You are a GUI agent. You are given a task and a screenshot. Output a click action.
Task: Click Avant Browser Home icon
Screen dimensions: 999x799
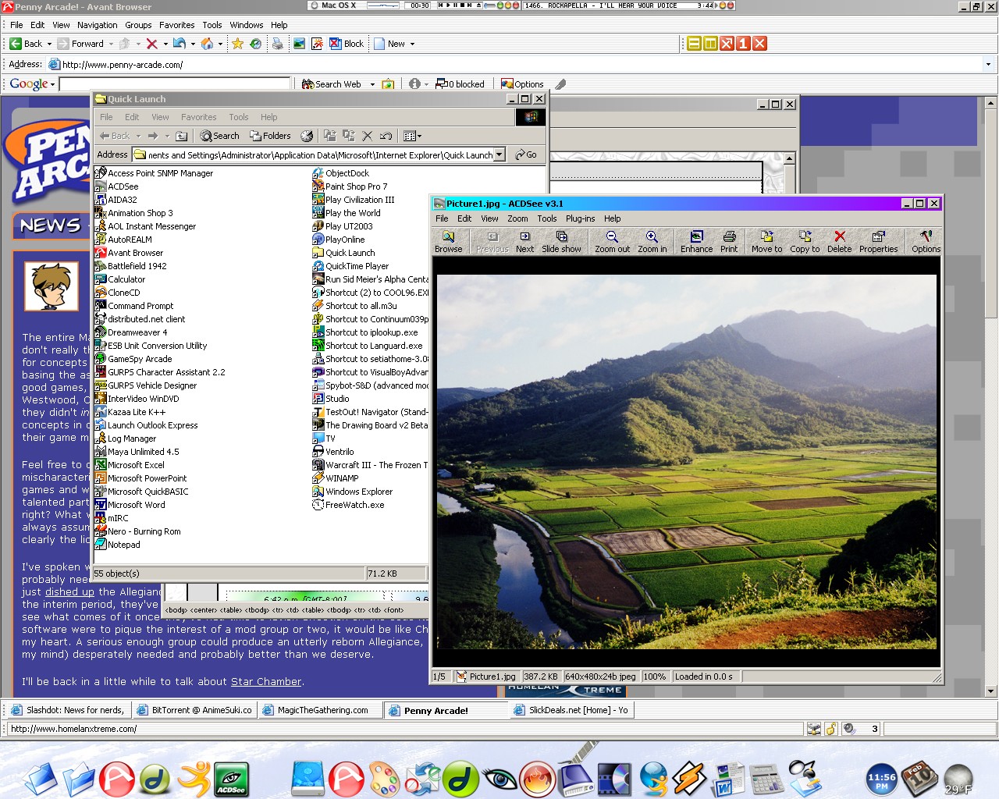(x=207, y=44)
